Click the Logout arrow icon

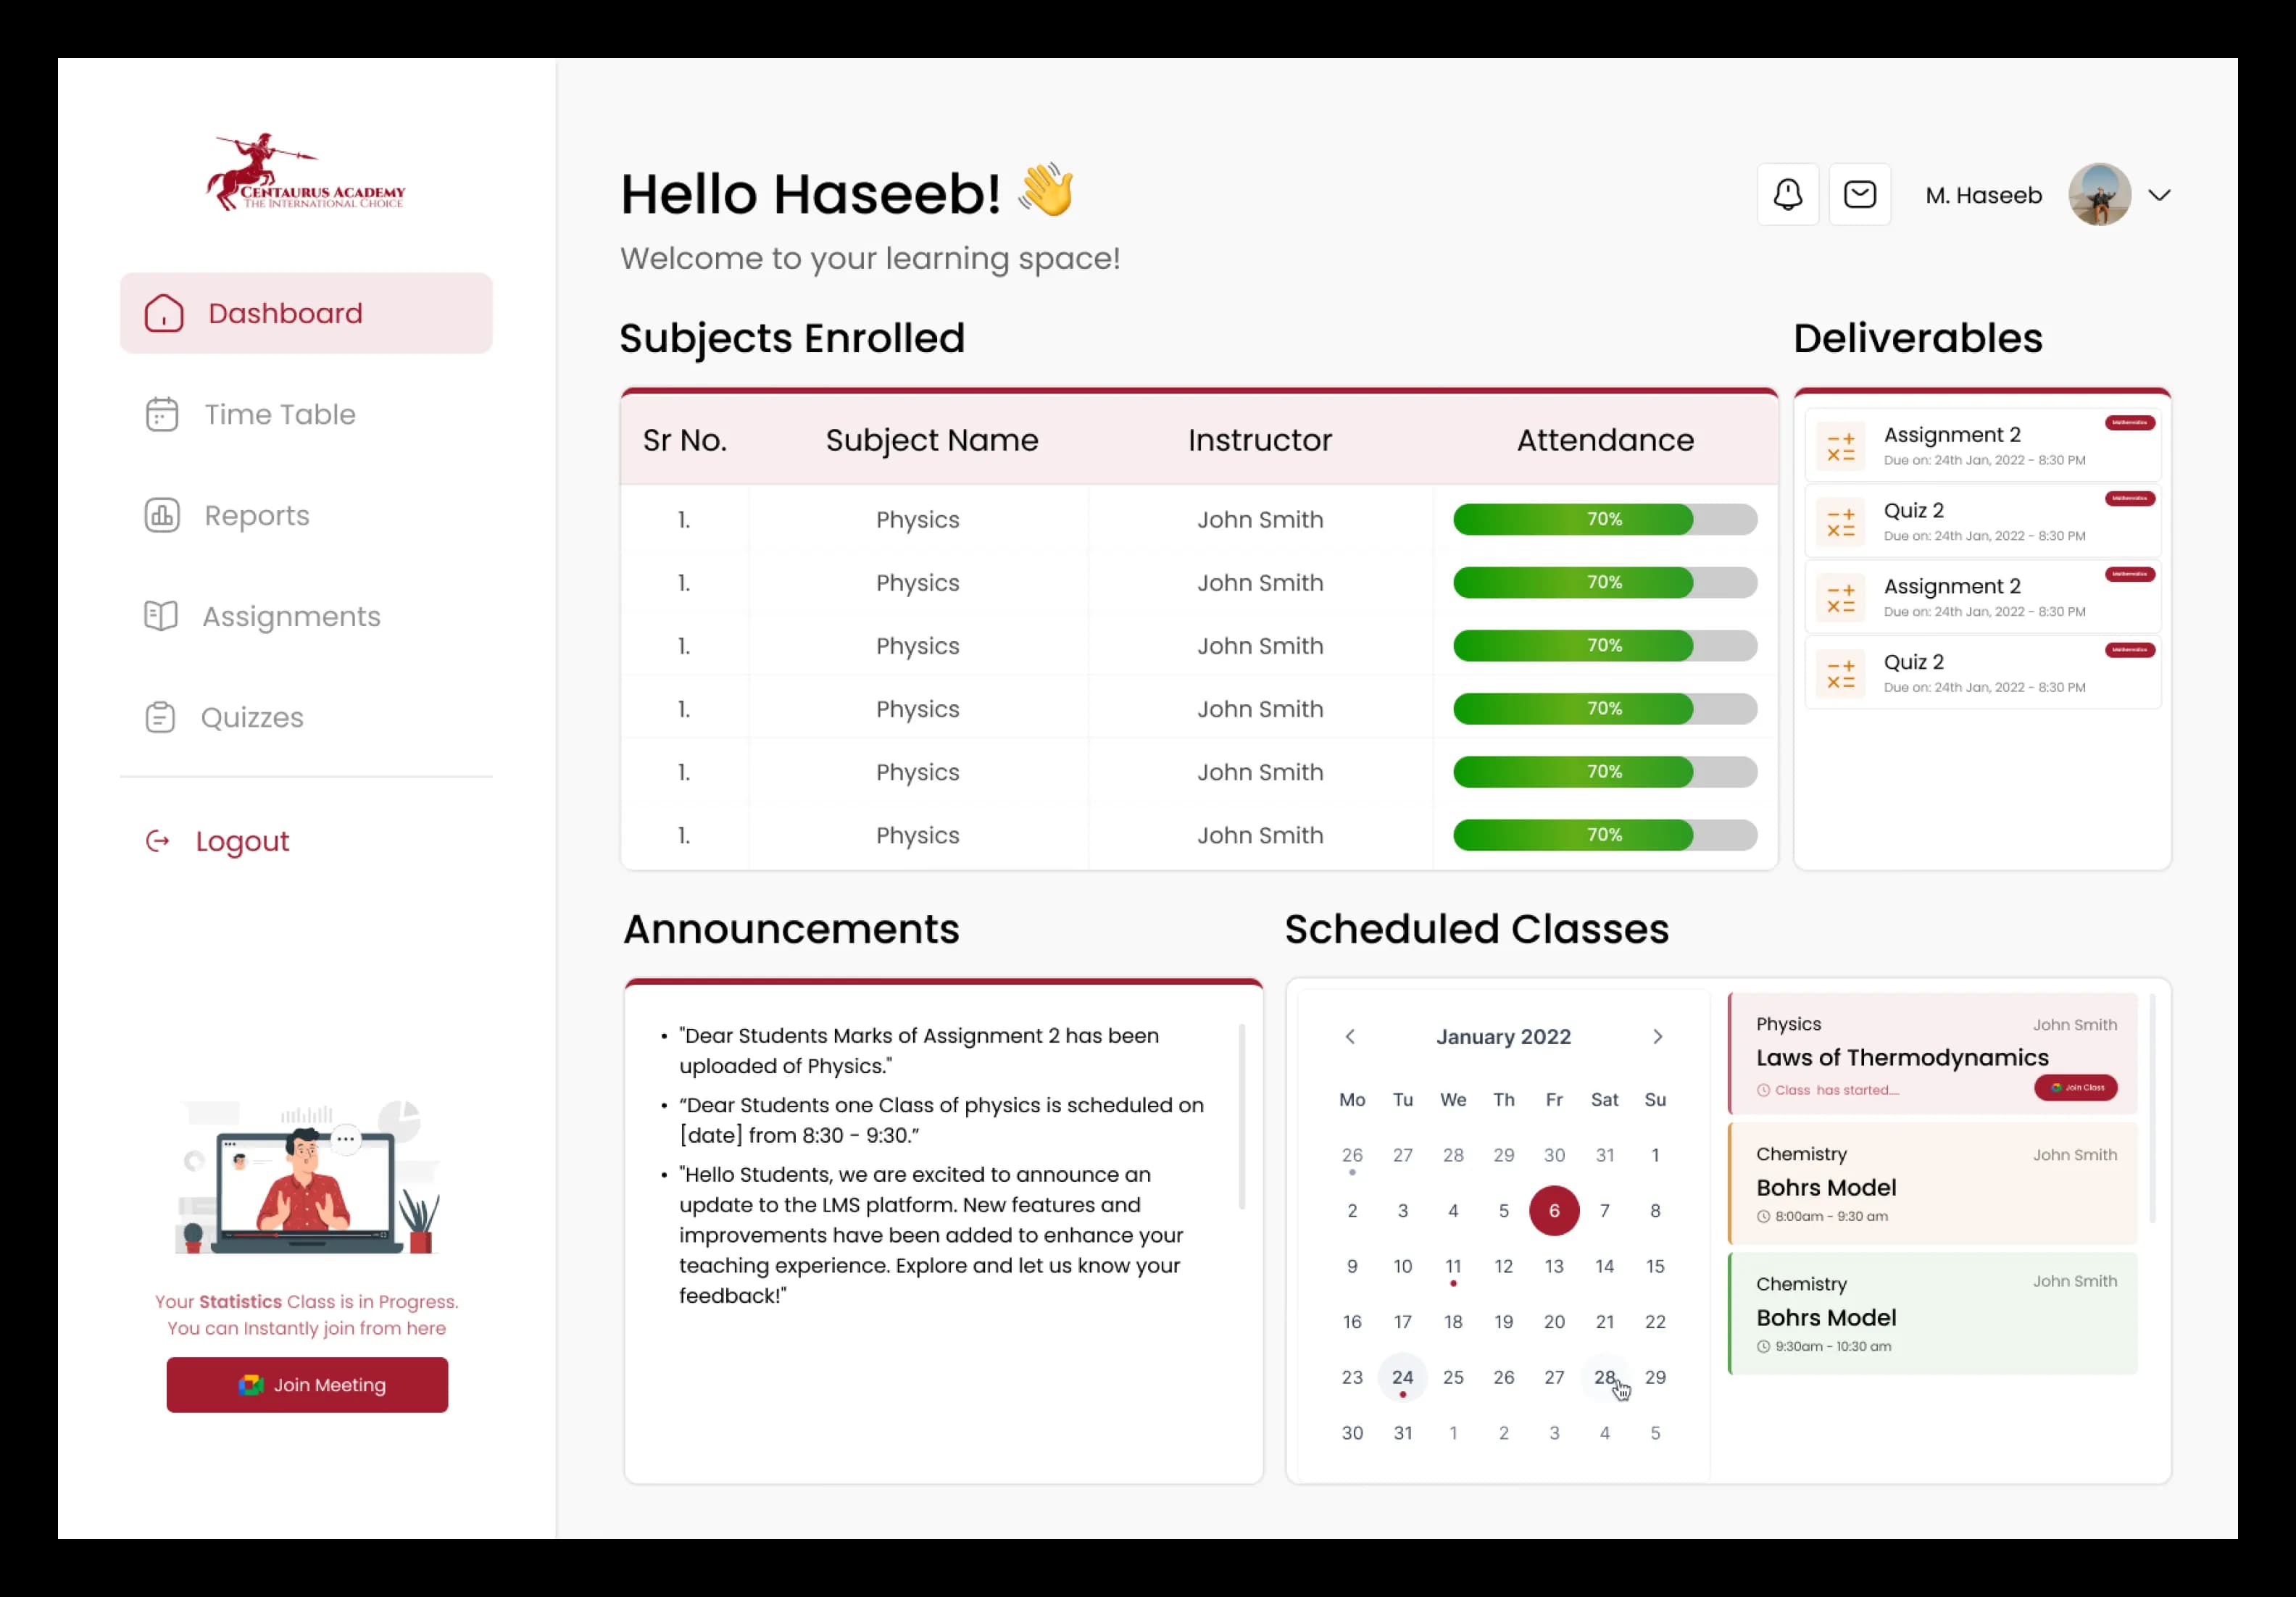pyautogui.click(x=158, y=841)
